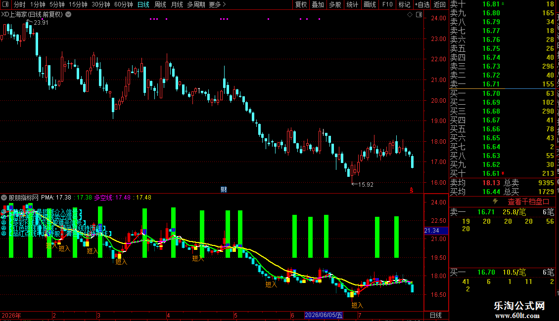Switch to 周线 weekly chart
559x321 pixels.
pyautogui.click(x=160, y=4)
